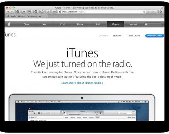Open the Mac section in navigation
The width and height of the screenshot is (169, 134).
pyautogui.click(x=44, y=24)
